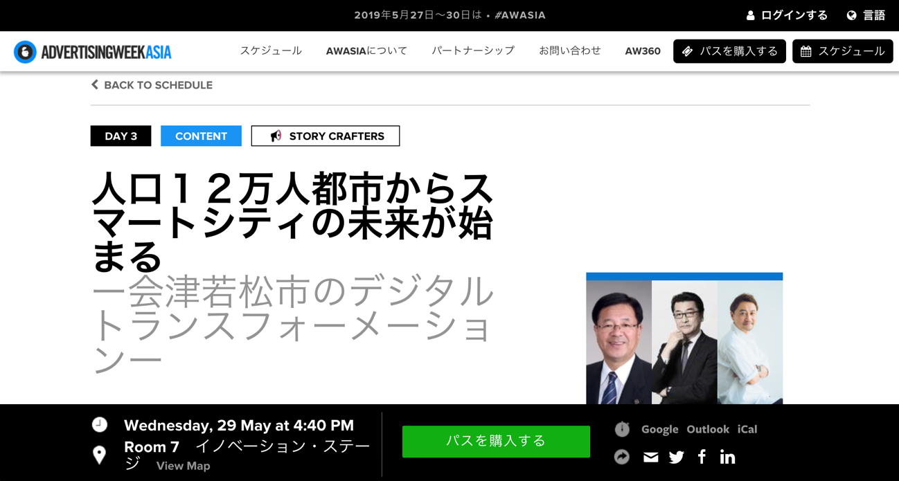Click the speakers photo thumbnail
The height and width of the screenshot is (481, 899).
[x=684, y=341]
